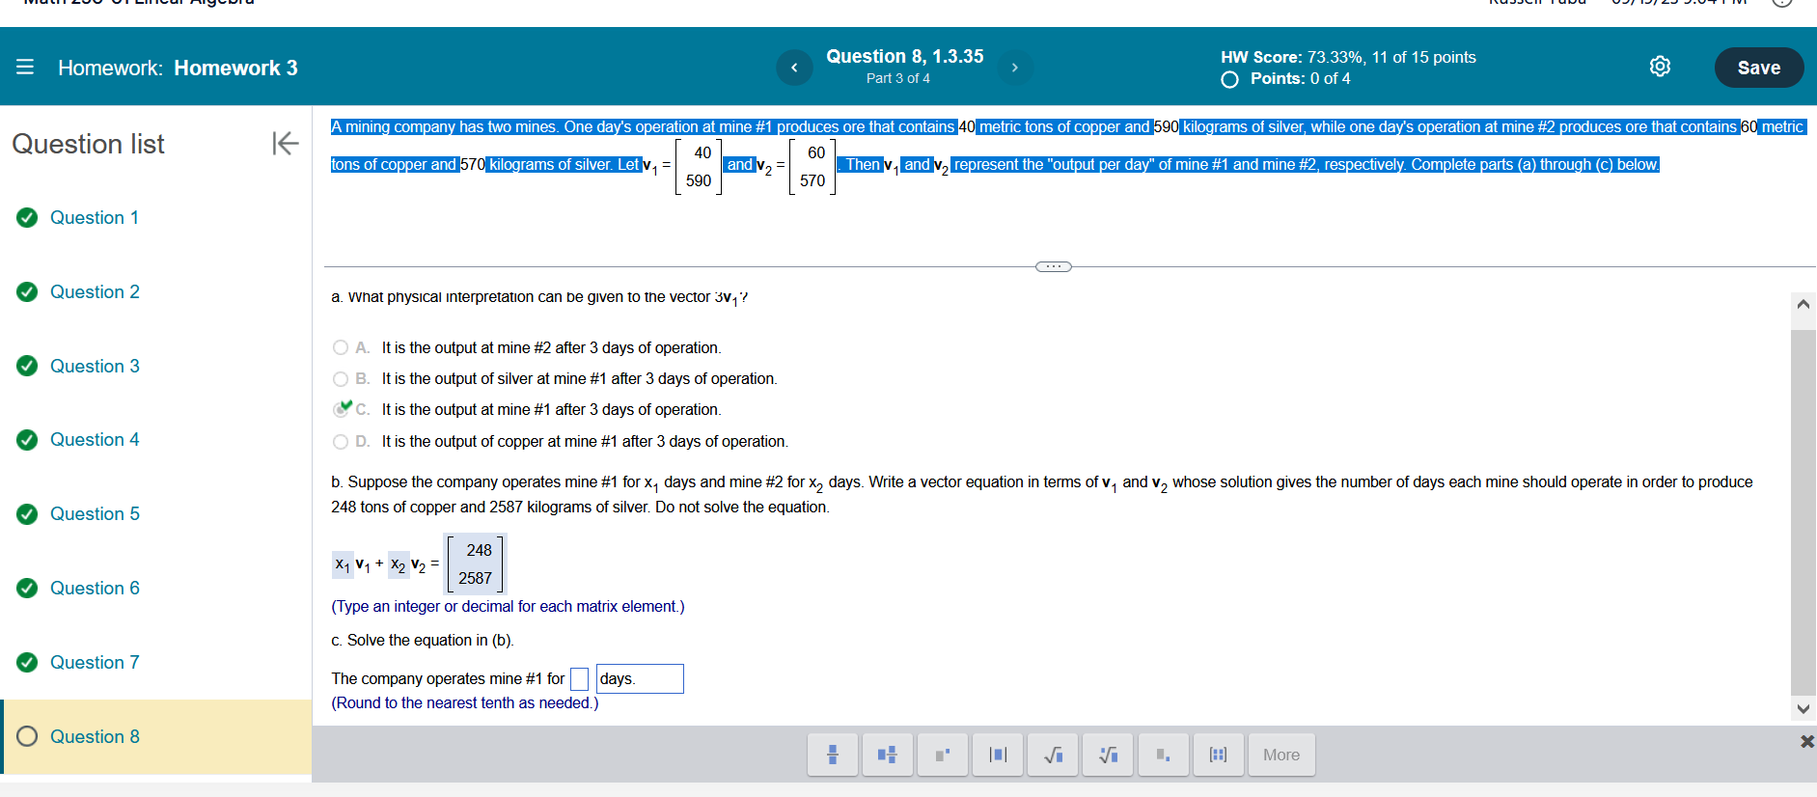Insert a mixed number template

click(888, 755)
